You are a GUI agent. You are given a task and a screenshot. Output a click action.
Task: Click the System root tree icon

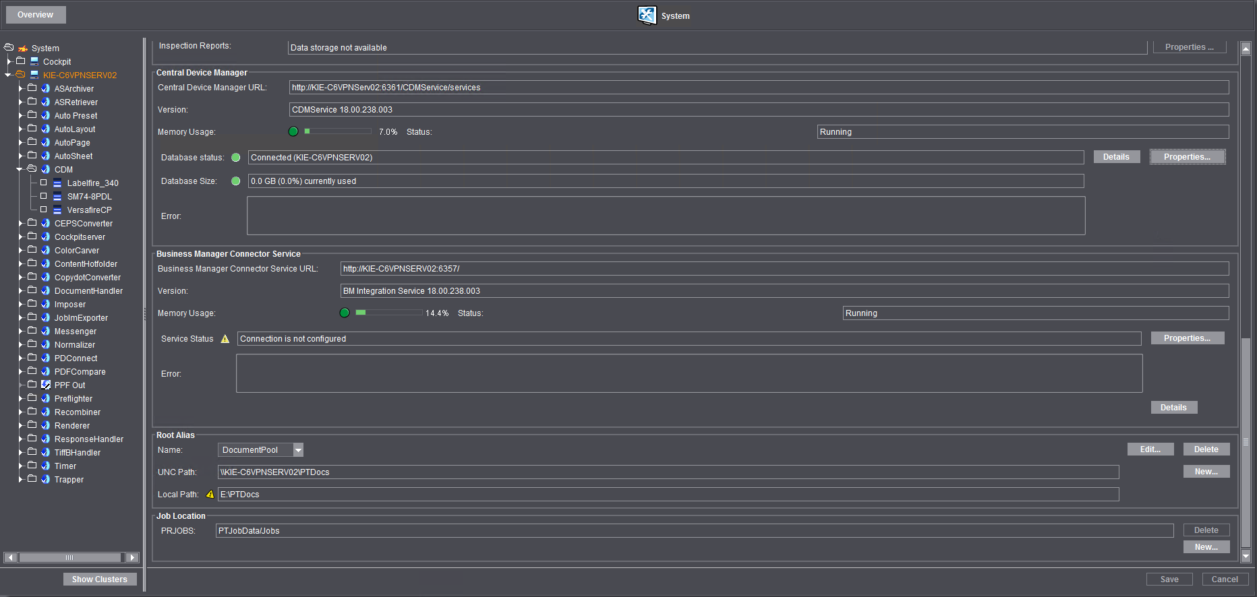tap(23, 49)
